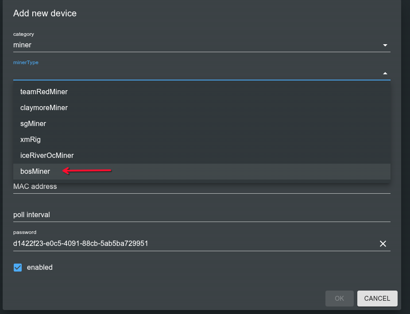Open the category dropdown showing miner
The image size is (410, 314).
(201, 45)
